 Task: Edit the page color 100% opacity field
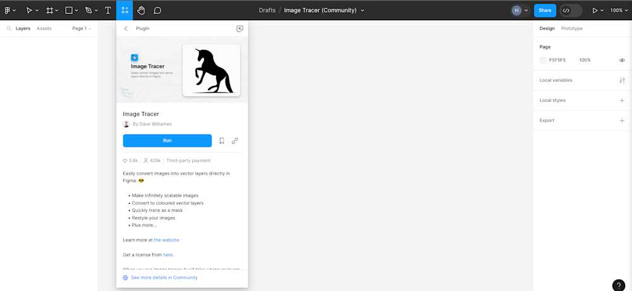pos(585,60)
